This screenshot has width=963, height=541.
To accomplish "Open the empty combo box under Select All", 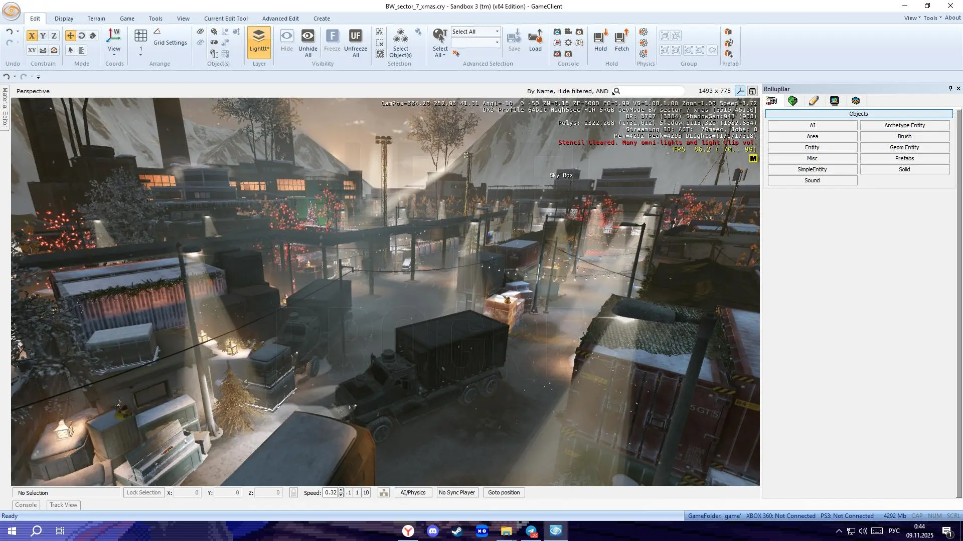I will (x=475, y=43).
